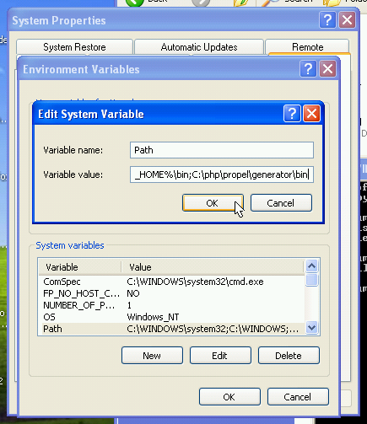
Task: Click the Environment Variables help question mark
Action: tap(308, 68)
